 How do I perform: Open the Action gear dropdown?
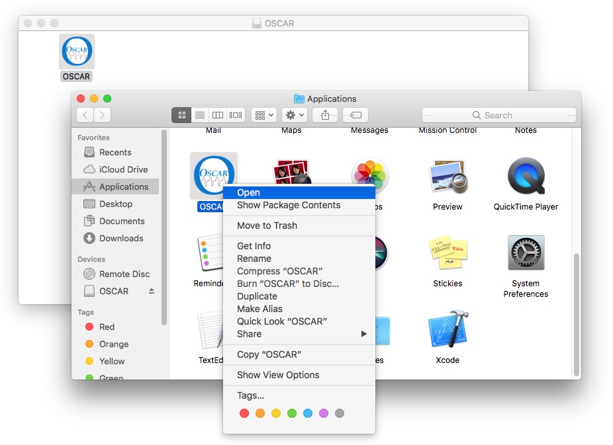pos(295,115)
